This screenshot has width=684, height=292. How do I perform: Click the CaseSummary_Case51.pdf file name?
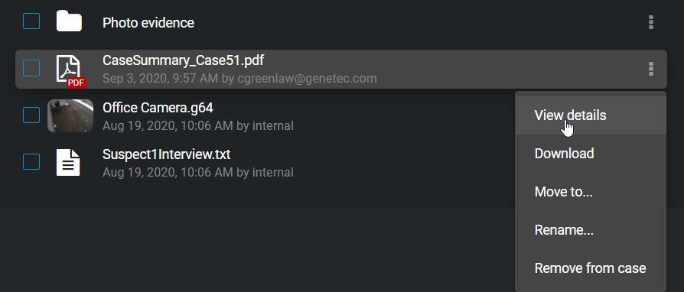(183, 60)
